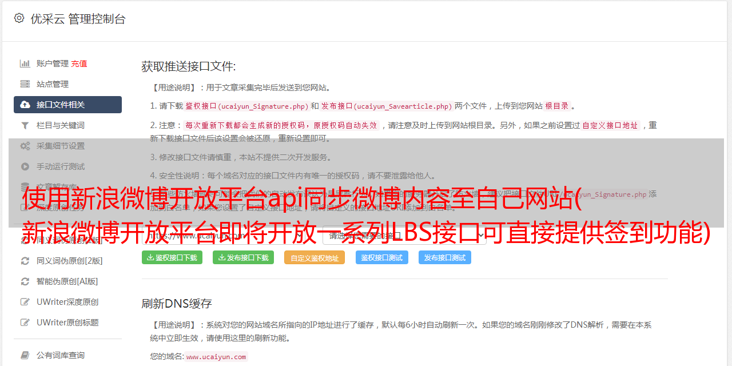Open the 请选择 interface dropdown
The image size is (732, 366).
coord(404,235)
